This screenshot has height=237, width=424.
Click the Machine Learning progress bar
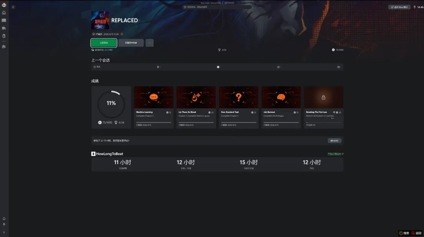point(154,122)
